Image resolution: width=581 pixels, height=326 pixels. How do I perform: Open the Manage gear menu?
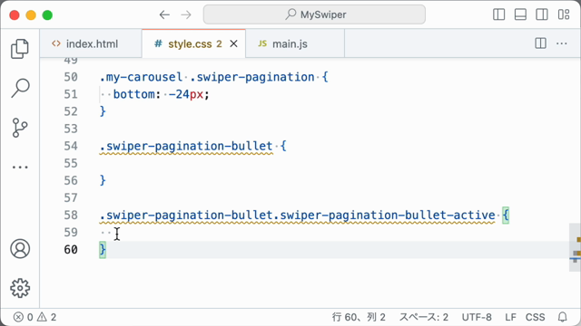coord(20,288)
